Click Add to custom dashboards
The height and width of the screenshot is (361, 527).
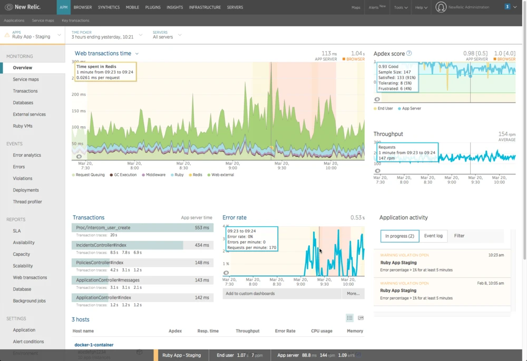[250, 294]
